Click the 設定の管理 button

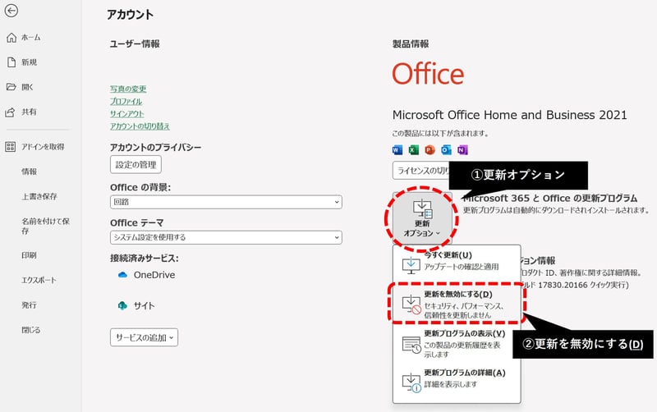click(136, 164)
